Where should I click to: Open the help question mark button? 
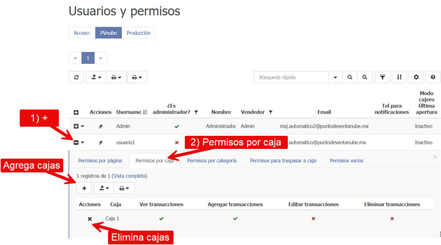coord(433,77)
